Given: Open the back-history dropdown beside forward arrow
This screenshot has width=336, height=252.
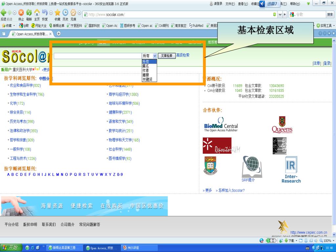Looking at the screenshot, I should [14, 13].
